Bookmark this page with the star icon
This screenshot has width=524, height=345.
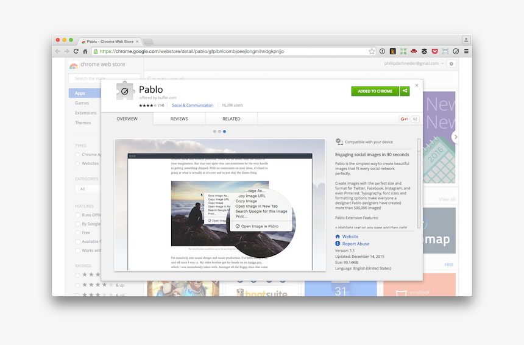(x=372, y=51)
